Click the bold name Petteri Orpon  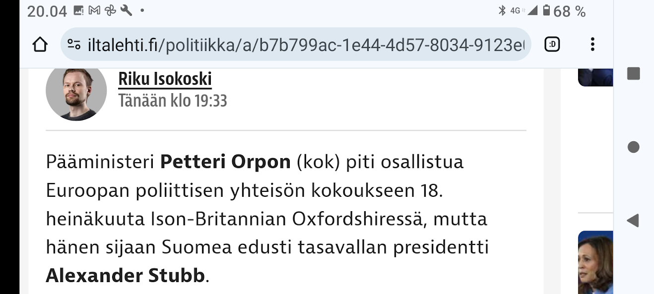(x=225, y=162)
